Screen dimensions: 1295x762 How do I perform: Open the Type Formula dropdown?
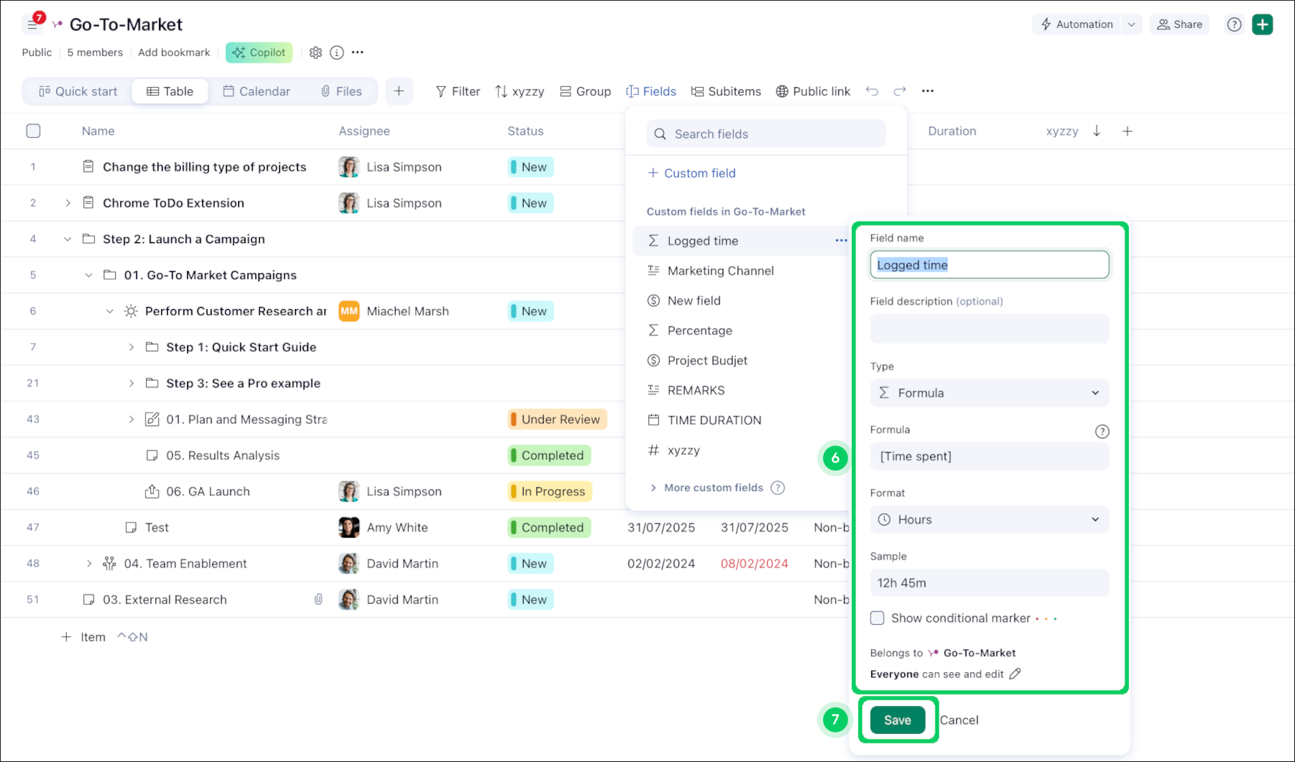click(989, 393)
